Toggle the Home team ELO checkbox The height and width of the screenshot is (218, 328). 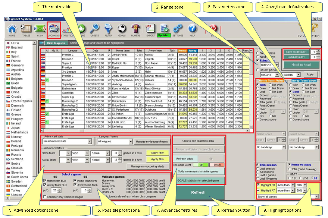45,181
